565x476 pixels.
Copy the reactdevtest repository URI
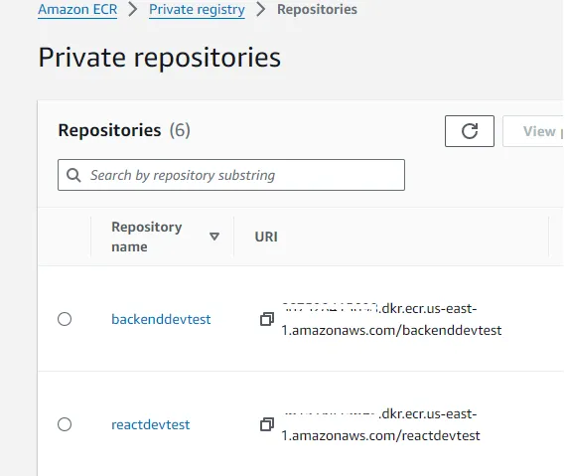pyautogui.click(x=267, y=424)
